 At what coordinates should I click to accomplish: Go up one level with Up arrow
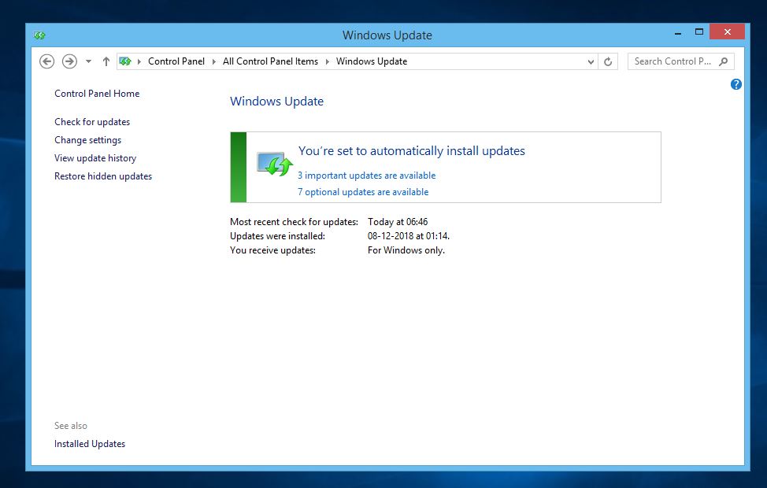106,61
